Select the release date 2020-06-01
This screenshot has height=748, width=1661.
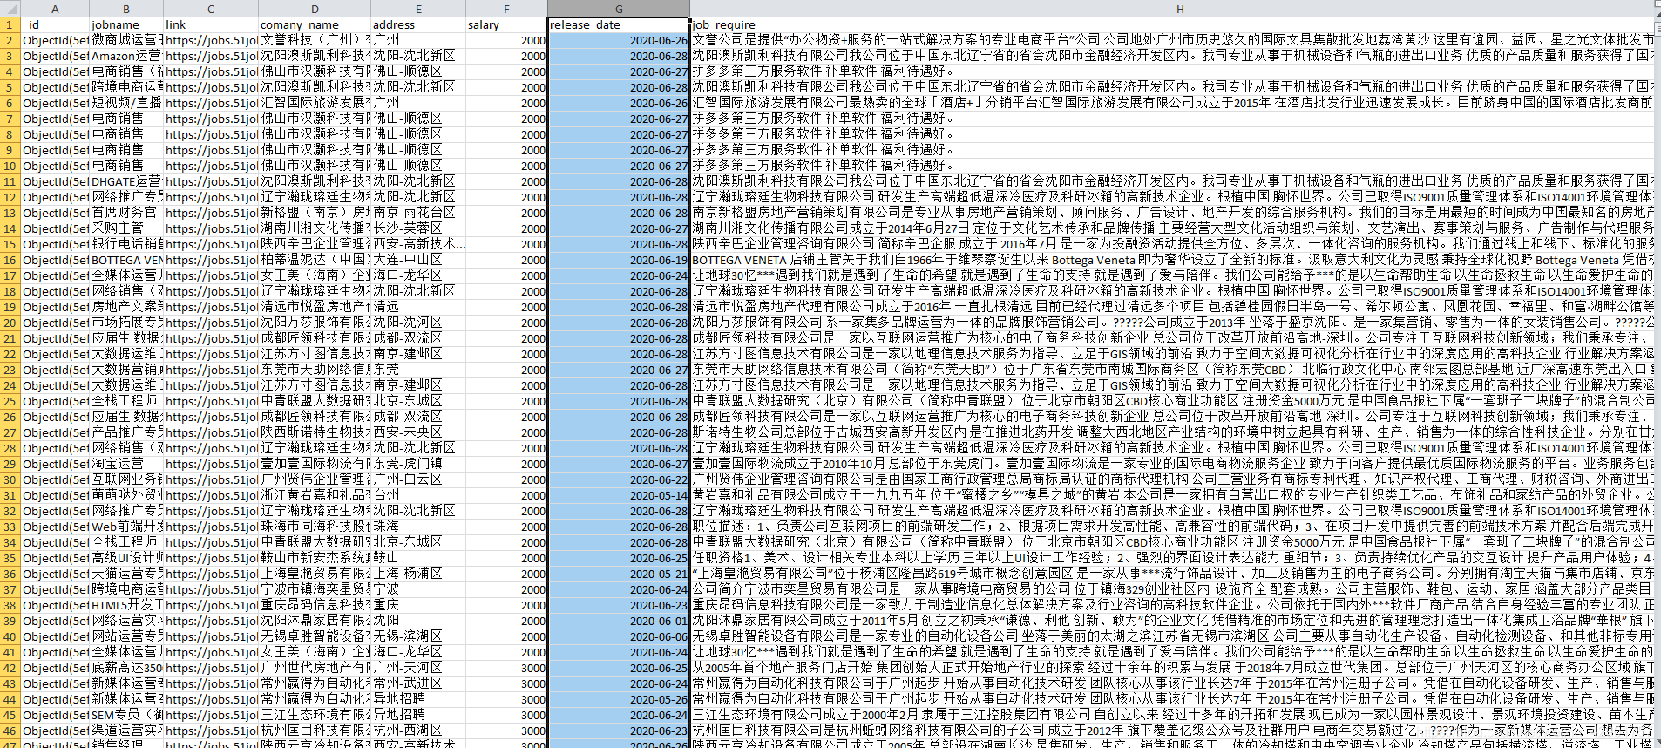[619, 621]
